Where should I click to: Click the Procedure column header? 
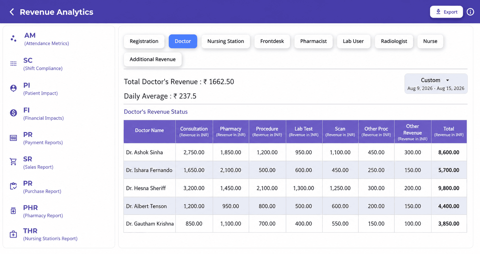click(x=267, y=131)
